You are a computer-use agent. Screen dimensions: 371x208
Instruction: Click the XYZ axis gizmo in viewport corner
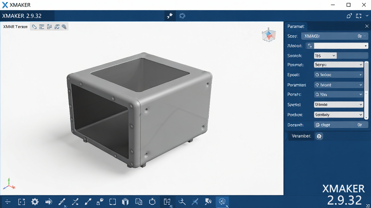(x=9, y=184)
